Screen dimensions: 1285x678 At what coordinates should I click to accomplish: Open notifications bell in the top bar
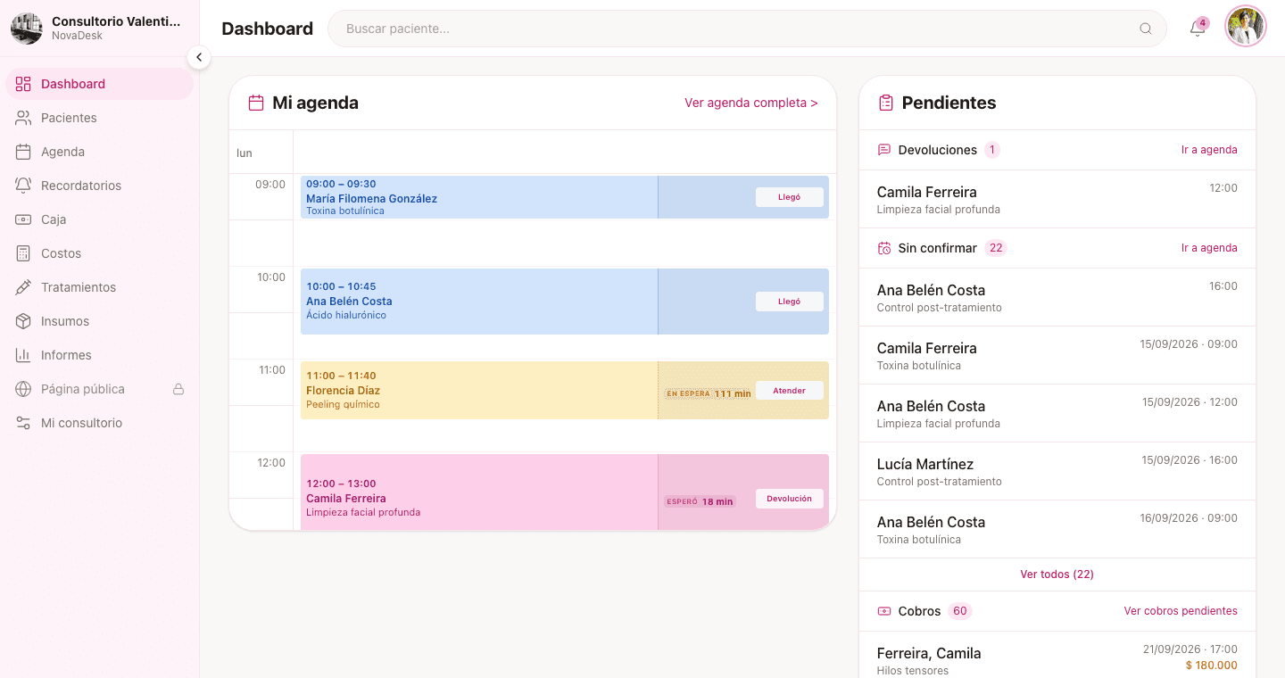[x=1198, y=29]
